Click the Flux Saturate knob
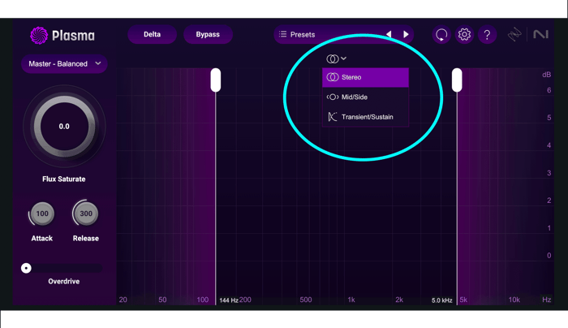 [x=64, y=126]
